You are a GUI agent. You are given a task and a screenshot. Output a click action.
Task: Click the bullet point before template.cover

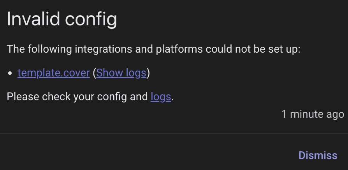(10, 73)
